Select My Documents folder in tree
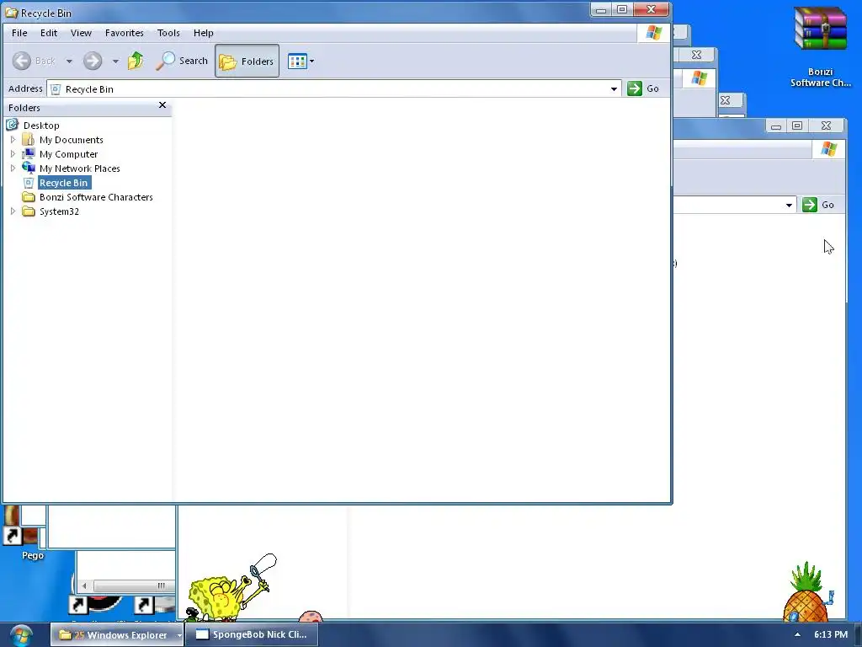 point(71,140)
